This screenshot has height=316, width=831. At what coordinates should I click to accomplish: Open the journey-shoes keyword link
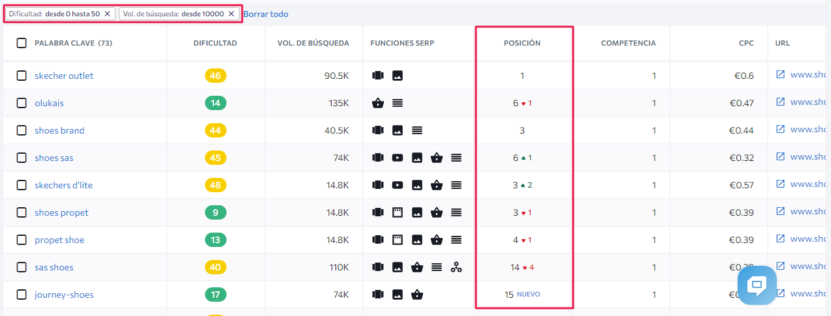64,294
